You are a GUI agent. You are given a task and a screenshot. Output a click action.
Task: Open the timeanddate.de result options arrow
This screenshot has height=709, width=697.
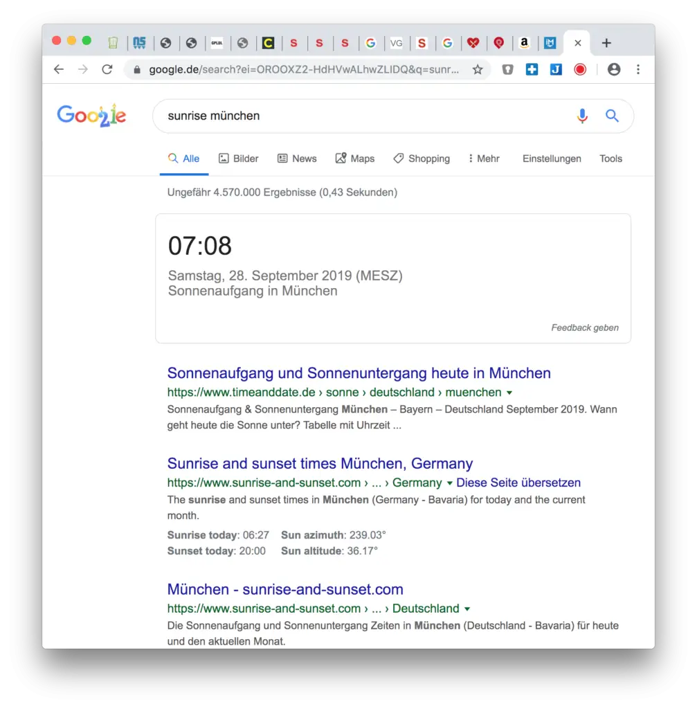pos(510,393)
